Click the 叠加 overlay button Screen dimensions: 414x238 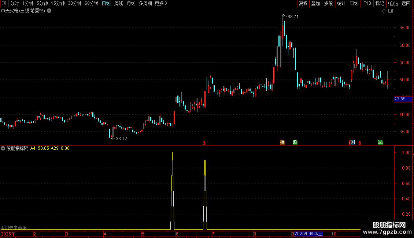coord(315,3)
